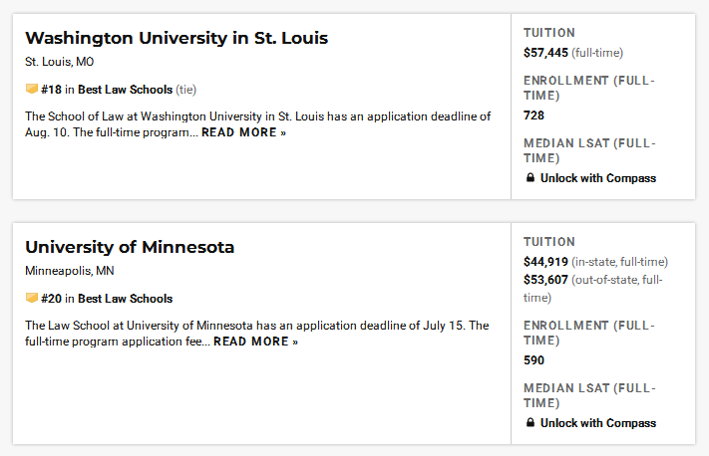Screen dimensions: 709x456
Task: Open Best Law Schools link next to #18
Action: [126, 90]
